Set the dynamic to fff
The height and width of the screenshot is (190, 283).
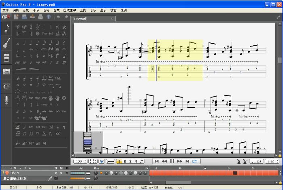click(64, 63)
